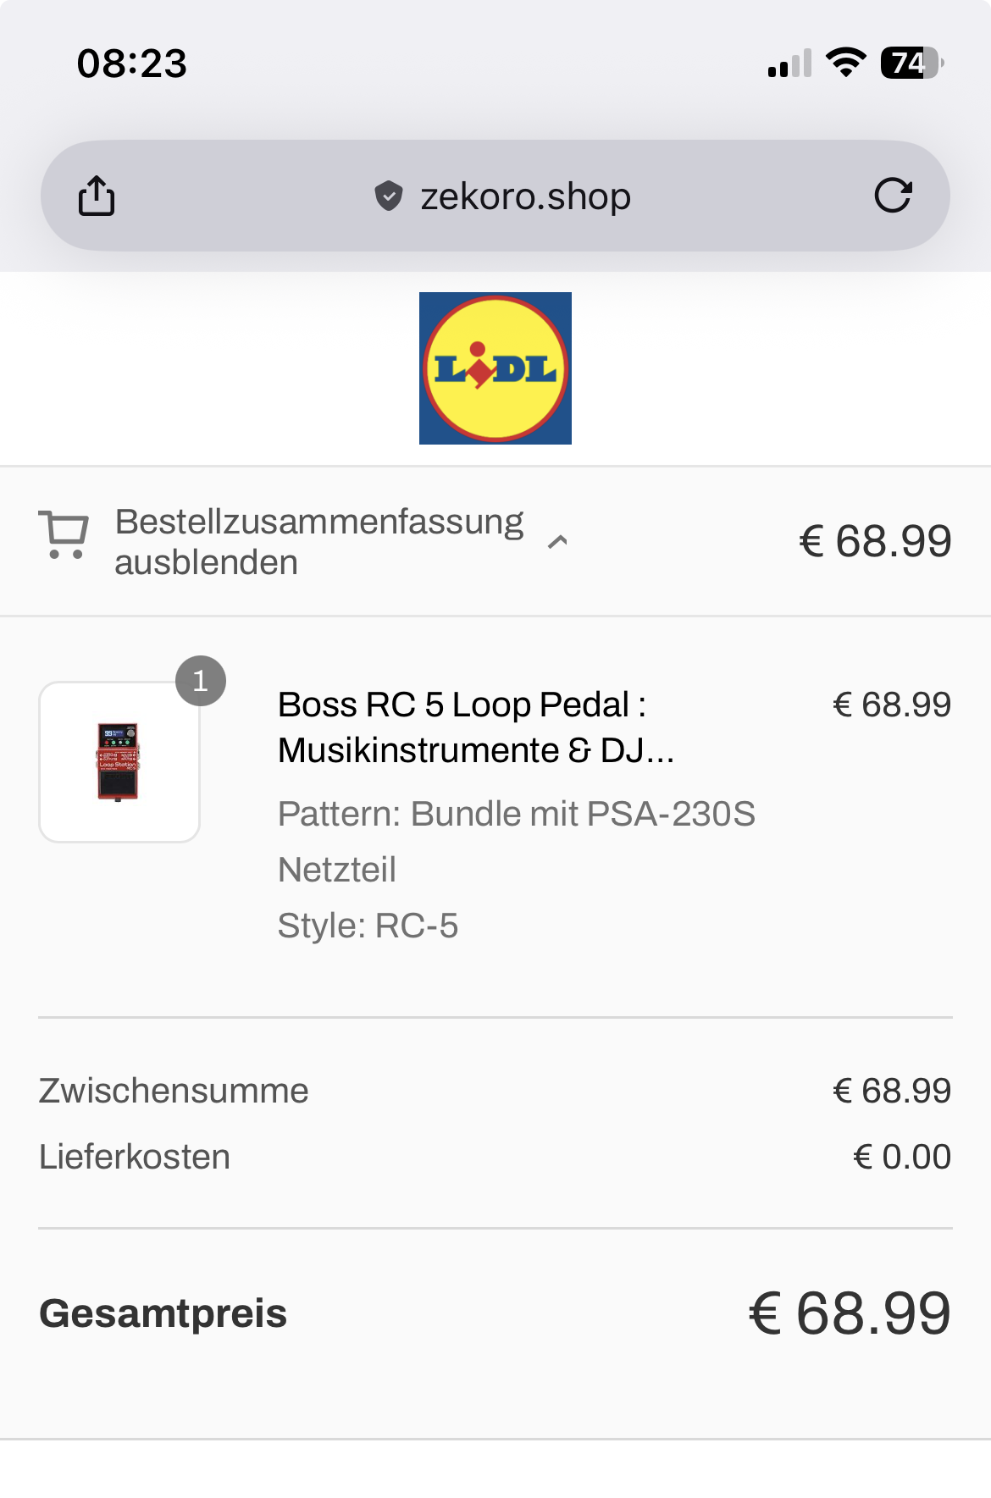Tap the Boss RC 5 Loop Pedal title
Image resolution: width=991 pixels, height=1498 pixels.
click(475, 727)
